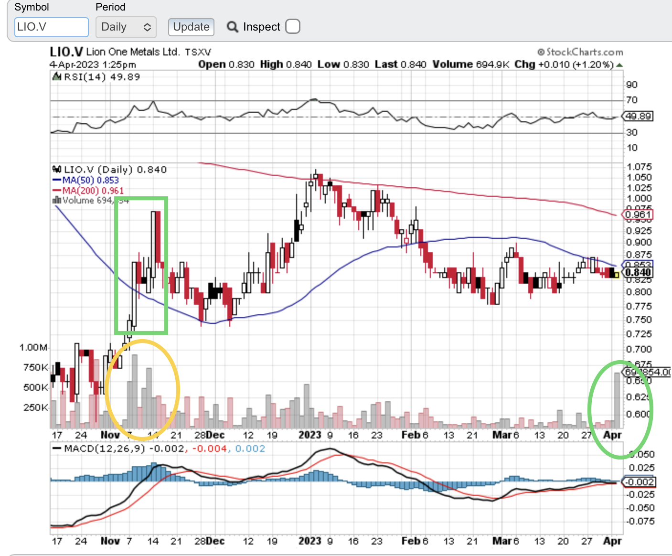Focus the Symbol field containing LIO.V
Screen dimensions: 672x556
click(x=52, y=27)
